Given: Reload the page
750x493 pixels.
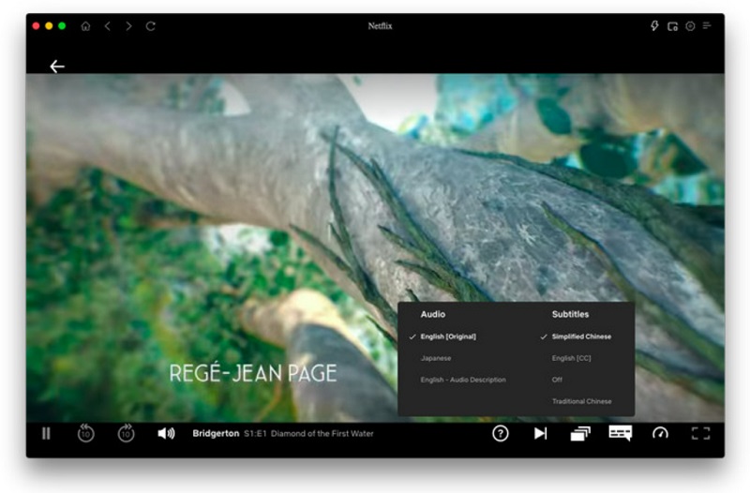Looking at the screenshot, I should (150, 26).
